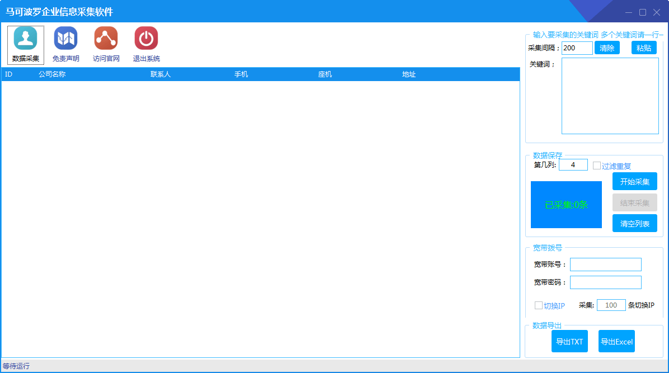Minimize the application window

[629, 12]
